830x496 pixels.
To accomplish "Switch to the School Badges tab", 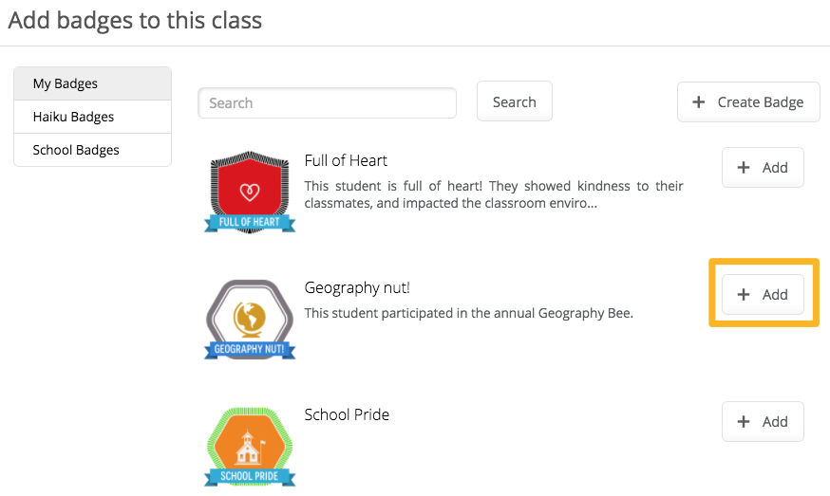I will tap(93, 150).
